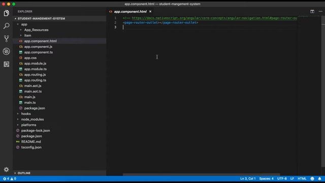Open app.component.ts file
This screenshot has width=325, height=183.
click(x=39, y=52)
